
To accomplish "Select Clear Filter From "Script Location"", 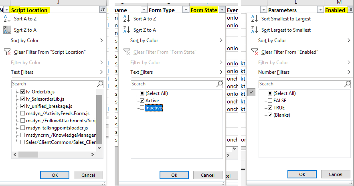I will (50, 52).
